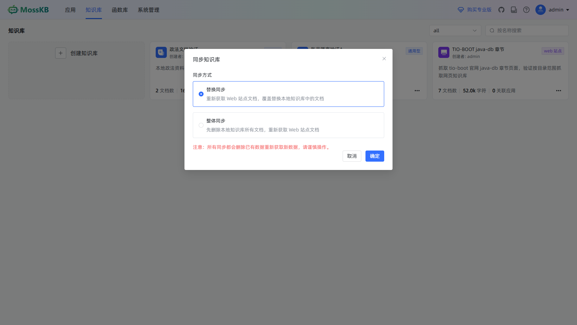Image resolution: width=577 pixels, height=325 pixels.
Task: Open the 函数库 menu
Action: (120, 10)
